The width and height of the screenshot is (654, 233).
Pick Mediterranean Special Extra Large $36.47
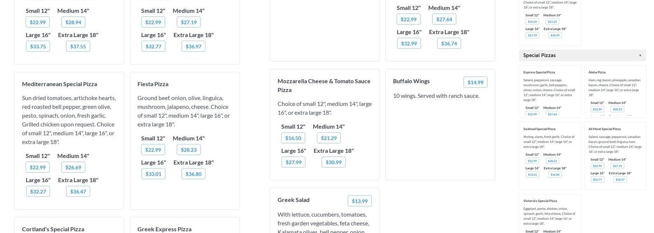(x=78, y=192)
